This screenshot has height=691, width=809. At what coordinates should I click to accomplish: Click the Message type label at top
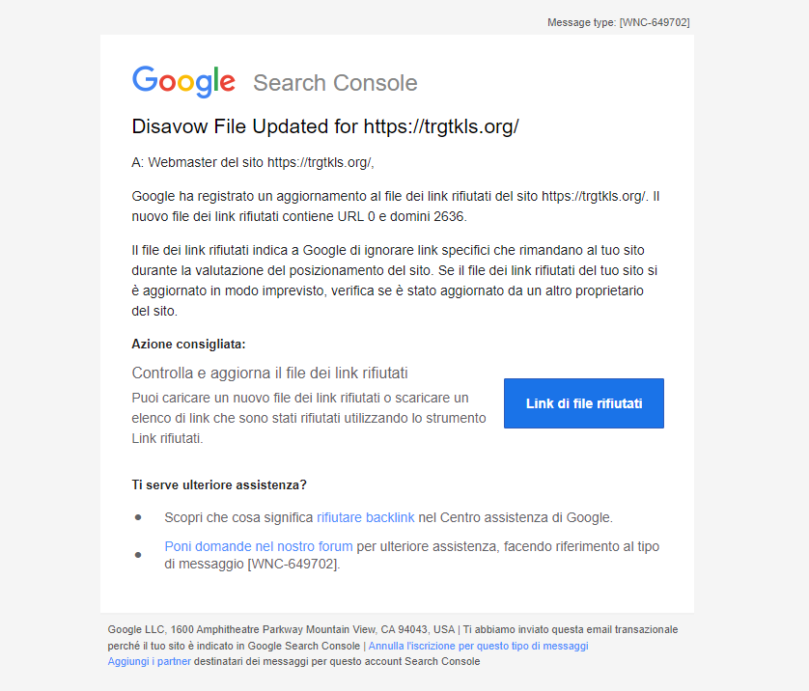click(618, 22)
